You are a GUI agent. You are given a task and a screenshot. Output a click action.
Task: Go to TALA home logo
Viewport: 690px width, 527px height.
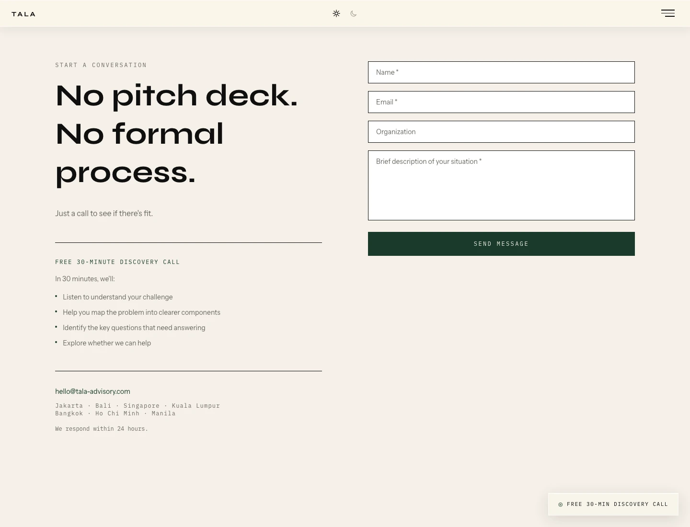[23, 14]
